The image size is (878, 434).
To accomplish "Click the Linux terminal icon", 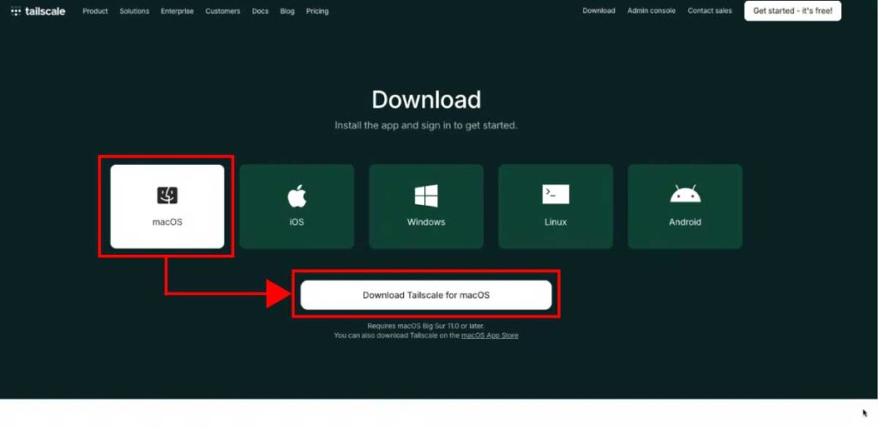I will (556, 195).
